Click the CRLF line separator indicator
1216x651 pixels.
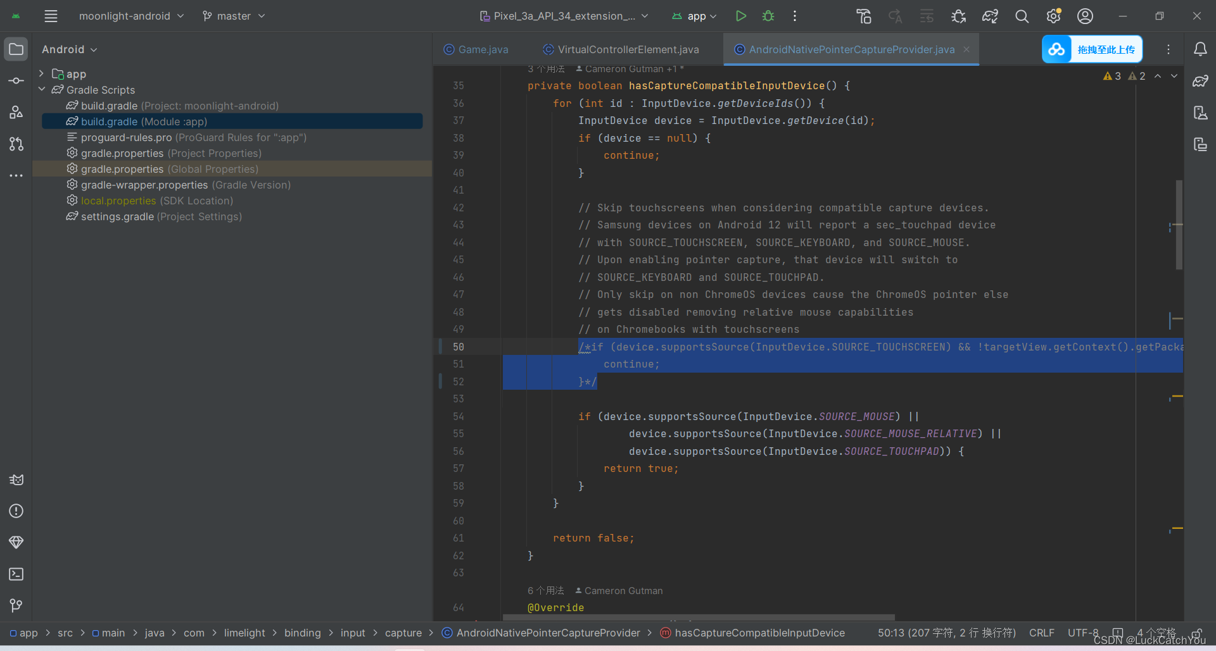click(x=1042, y=633)
